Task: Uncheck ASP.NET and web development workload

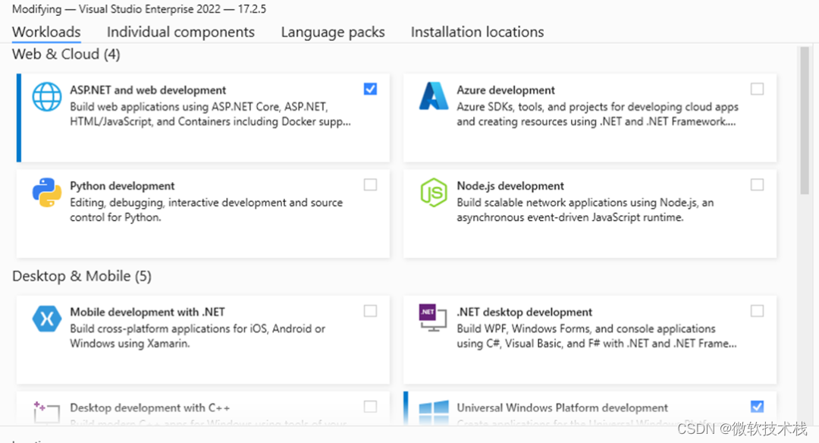Action: coord(370,90)
